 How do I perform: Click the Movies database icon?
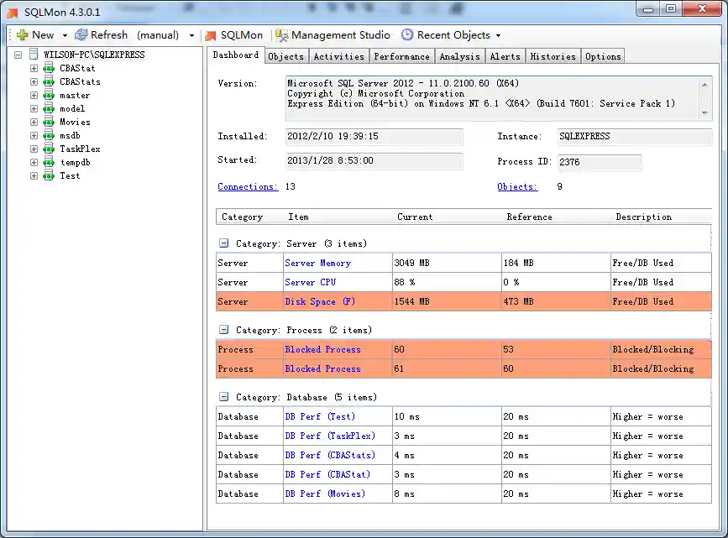[48, 122]
